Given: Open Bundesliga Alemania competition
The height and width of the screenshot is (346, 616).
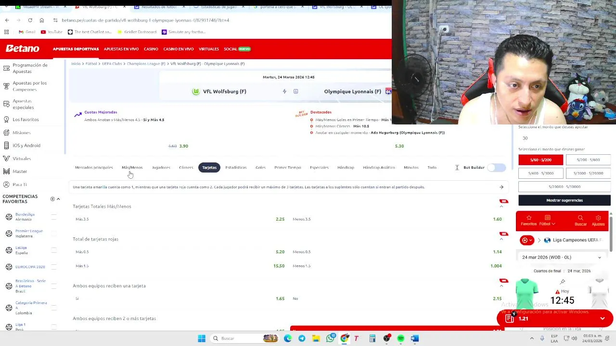Looking at the screenshot, I should (25, 217).
